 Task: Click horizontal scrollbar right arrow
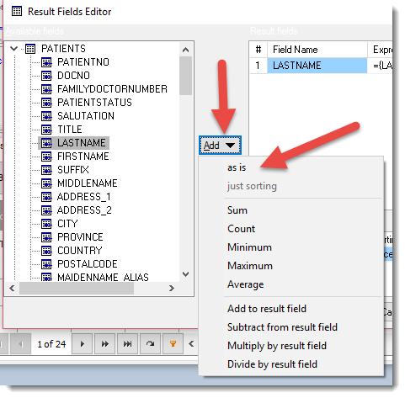(172, 289)
